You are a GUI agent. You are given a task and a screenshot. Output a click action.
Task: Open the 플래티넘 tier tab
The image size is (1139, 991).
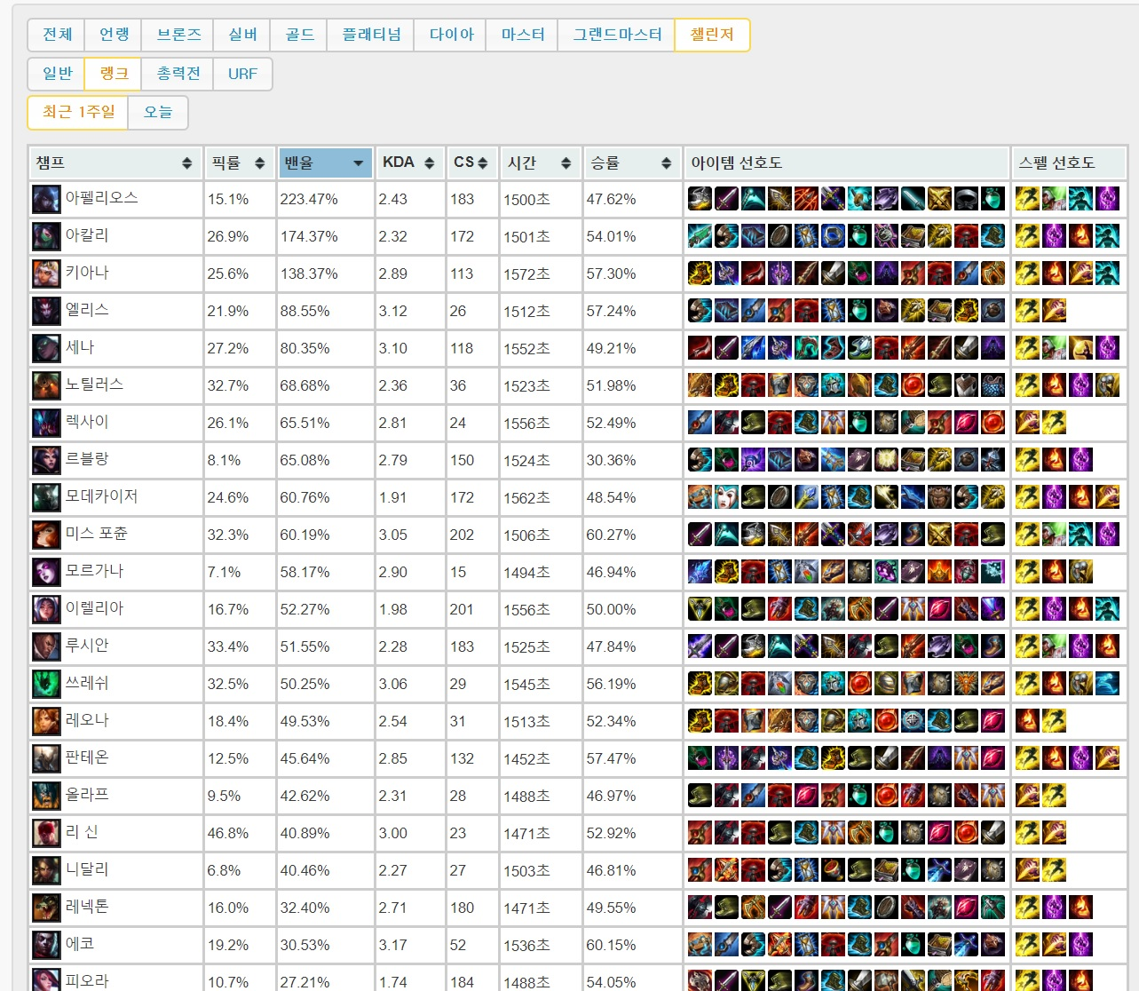[x=371, y=35]
